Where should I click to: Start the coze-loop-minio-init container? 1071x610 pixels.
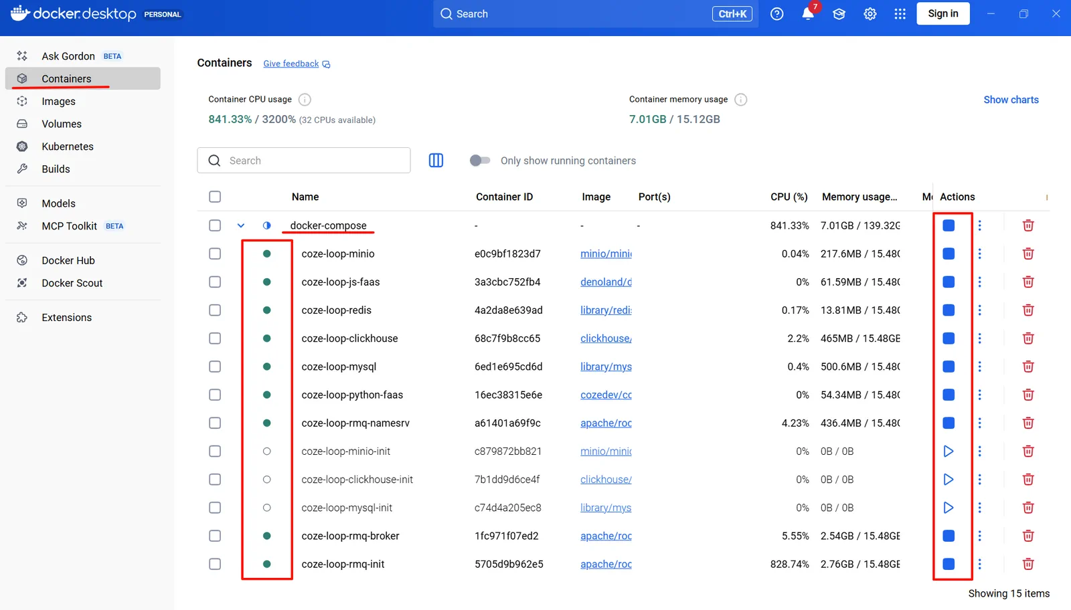[949, 451]
